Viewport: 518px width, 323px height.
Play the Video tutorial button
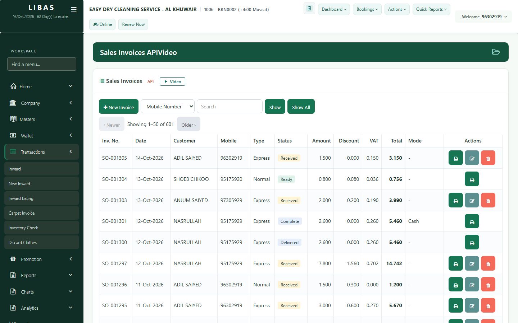[172, 81]
